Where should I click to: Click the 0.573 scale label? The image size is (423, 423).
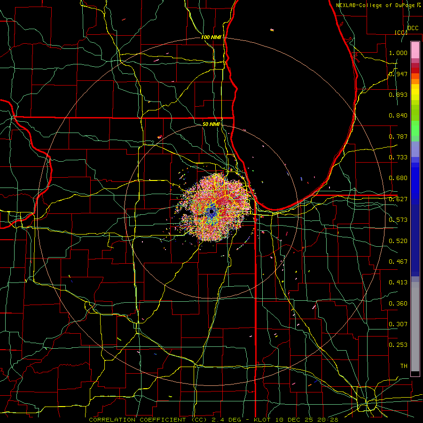click(x=398, y=220)
